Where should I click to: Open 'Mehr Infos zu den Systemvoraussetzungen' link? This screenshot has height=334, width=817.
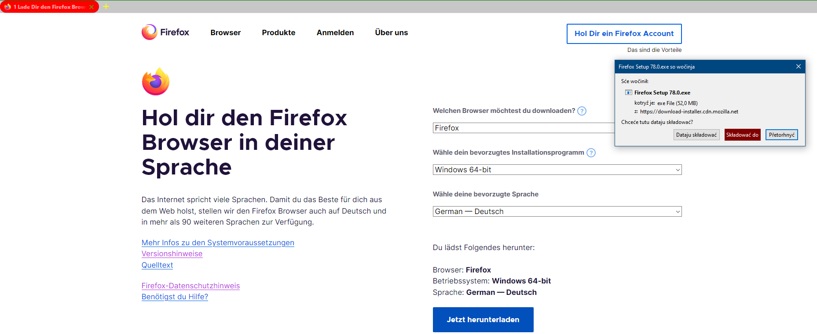(x=218, y=243)
